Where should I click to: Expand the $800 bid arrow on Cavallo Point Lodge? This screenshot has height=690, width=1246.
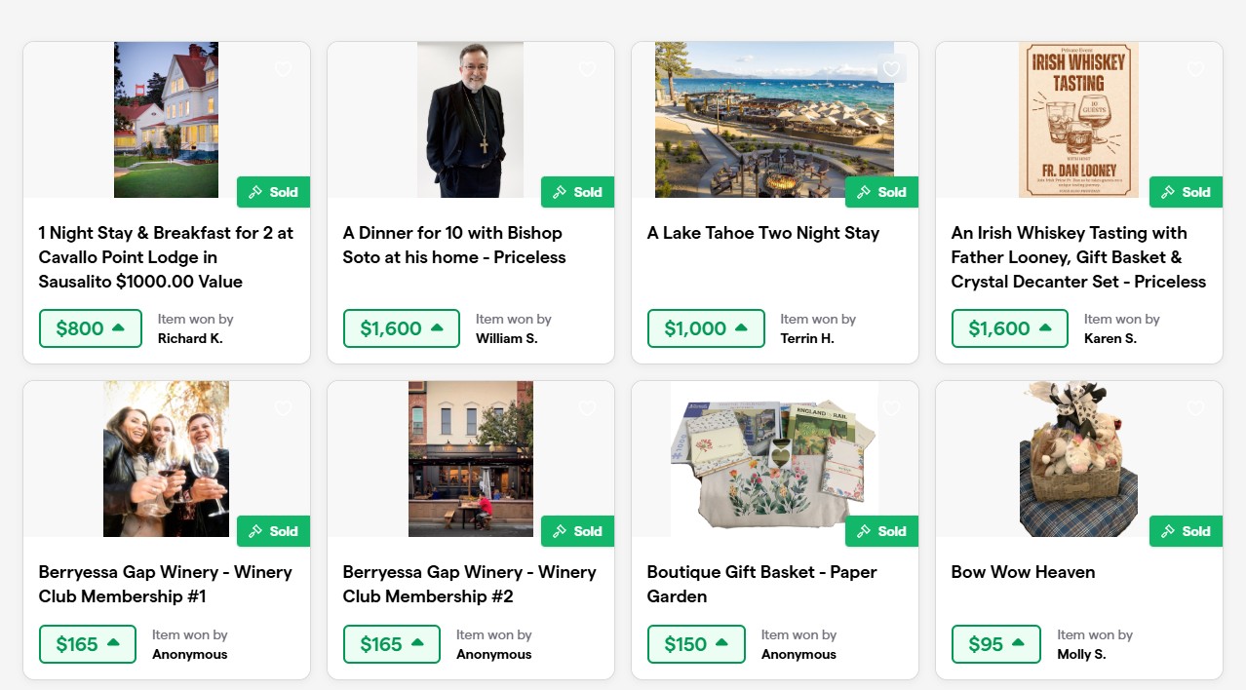click(119, 328)
